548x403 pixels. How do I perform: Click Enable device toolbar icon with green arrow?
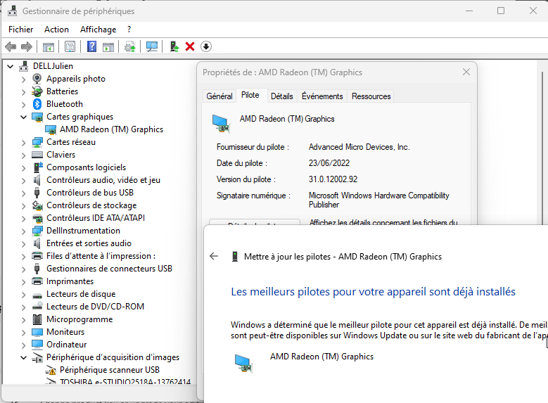click(174, 46)
